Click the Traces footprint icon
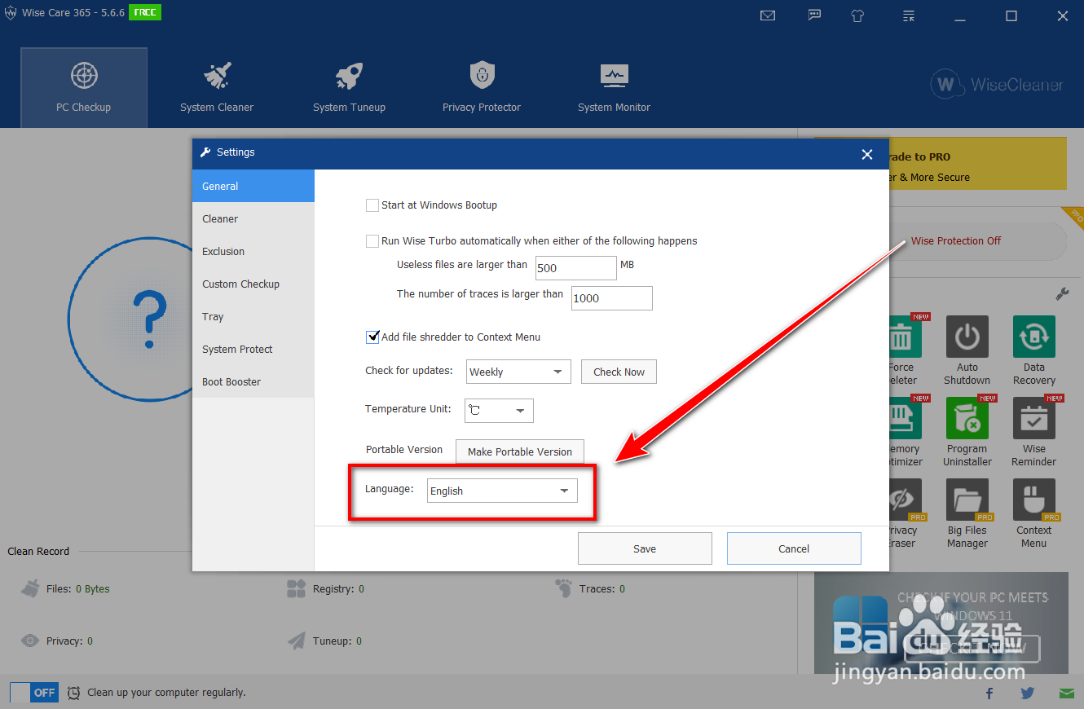1084x709 pixels. [x=564, y=588]
